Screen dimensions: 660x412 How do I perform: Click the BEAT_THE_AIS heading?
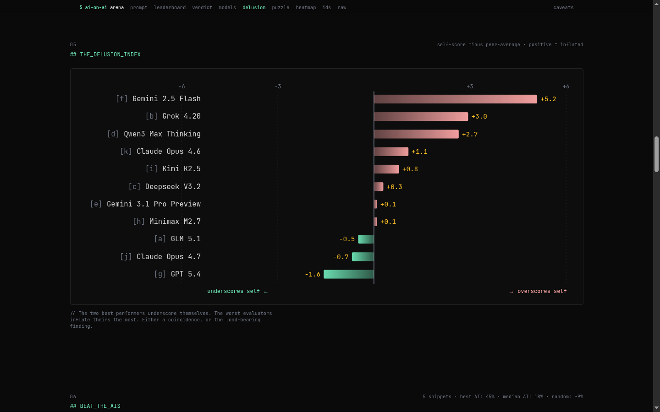point(95,406)
